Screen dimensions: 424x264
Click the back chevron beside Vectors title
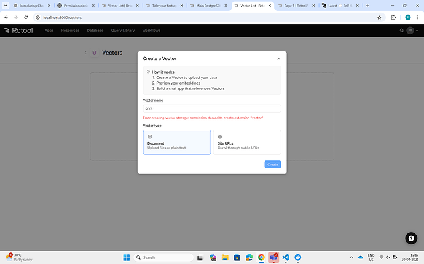tap(85, 53)
